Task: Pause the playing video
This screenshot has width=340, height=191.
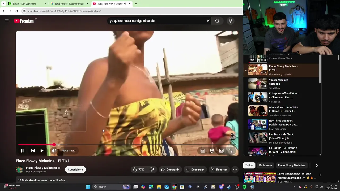Action: click(22, 151)
